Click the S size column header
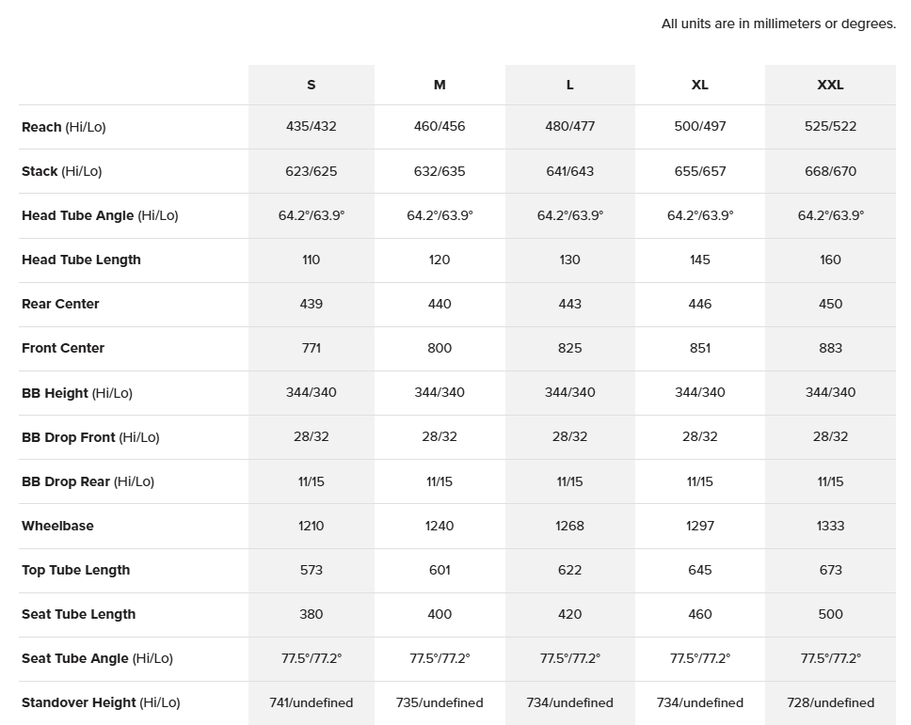911x725 pixels. click(312, 85)
